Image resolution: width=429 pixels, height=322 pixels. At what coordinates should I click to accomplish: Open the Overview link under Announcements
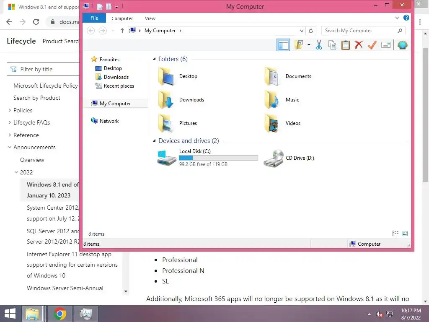point(32,160)
